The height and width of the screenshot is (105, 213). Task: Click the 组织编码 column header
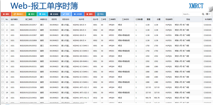pyautogui.click(x=14, y=19)
